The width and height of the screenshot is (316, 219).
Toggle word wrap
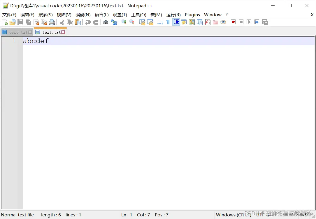[x=160, y=22]
